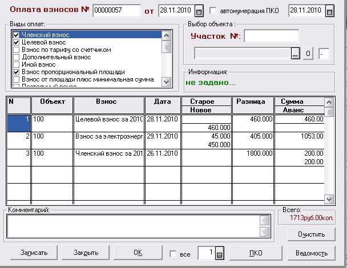Viewport: 347px width, 268px height.
Task: Click into the "Участок №" input field
Action: click(x=271, y=36)
